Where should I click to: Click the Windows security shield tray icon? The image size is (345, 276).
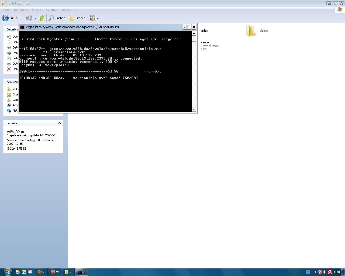tap(320, 272)
